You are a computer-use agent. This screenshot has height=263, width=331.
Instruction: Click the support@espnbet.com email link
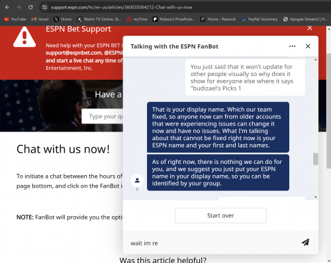coord(73,53)
